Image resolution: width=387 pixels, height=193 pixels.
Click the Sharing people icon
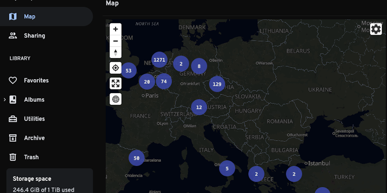(x=13, y=36)
